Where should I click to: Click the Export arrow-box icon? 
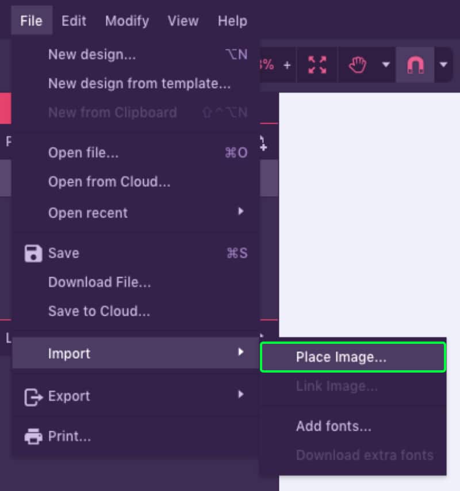tap(33, 396)
